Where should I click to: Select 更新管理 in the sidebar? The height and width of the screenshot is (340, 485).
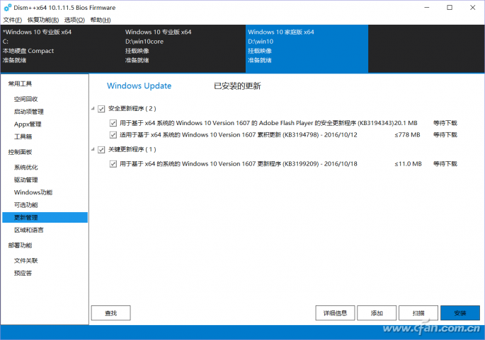[x=45, y=218]
